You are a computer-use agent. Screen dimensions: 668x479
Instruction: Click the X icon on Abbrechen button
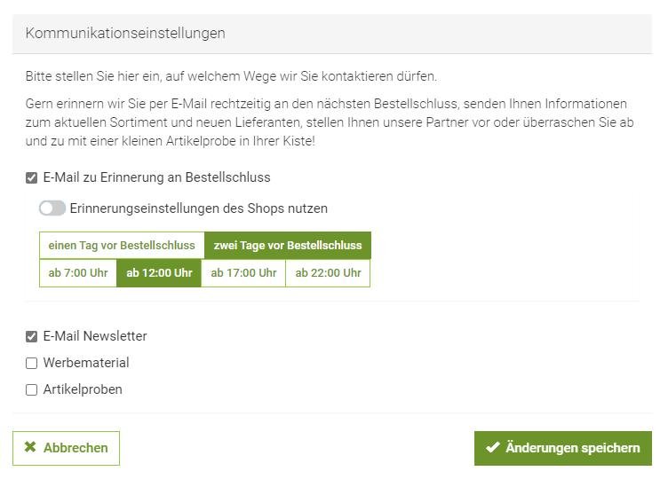(30, 448)
